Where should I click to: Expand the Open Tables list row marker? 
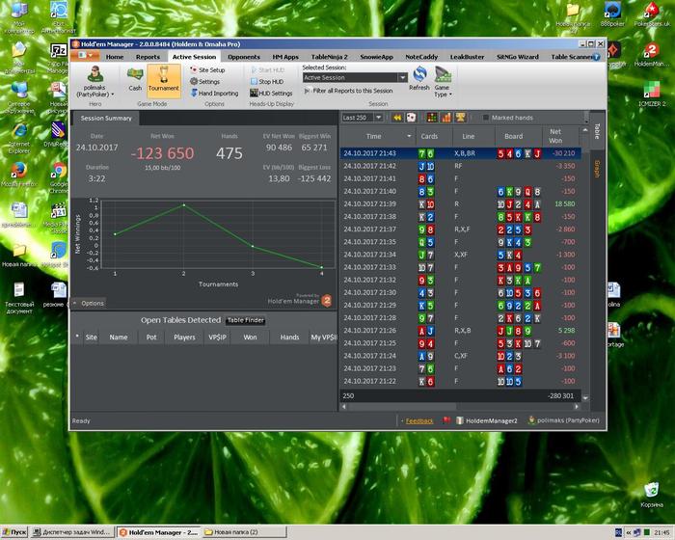click(77, 337)
